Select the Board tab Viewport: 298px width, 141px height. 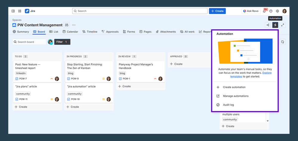click(x=39, y=32)
